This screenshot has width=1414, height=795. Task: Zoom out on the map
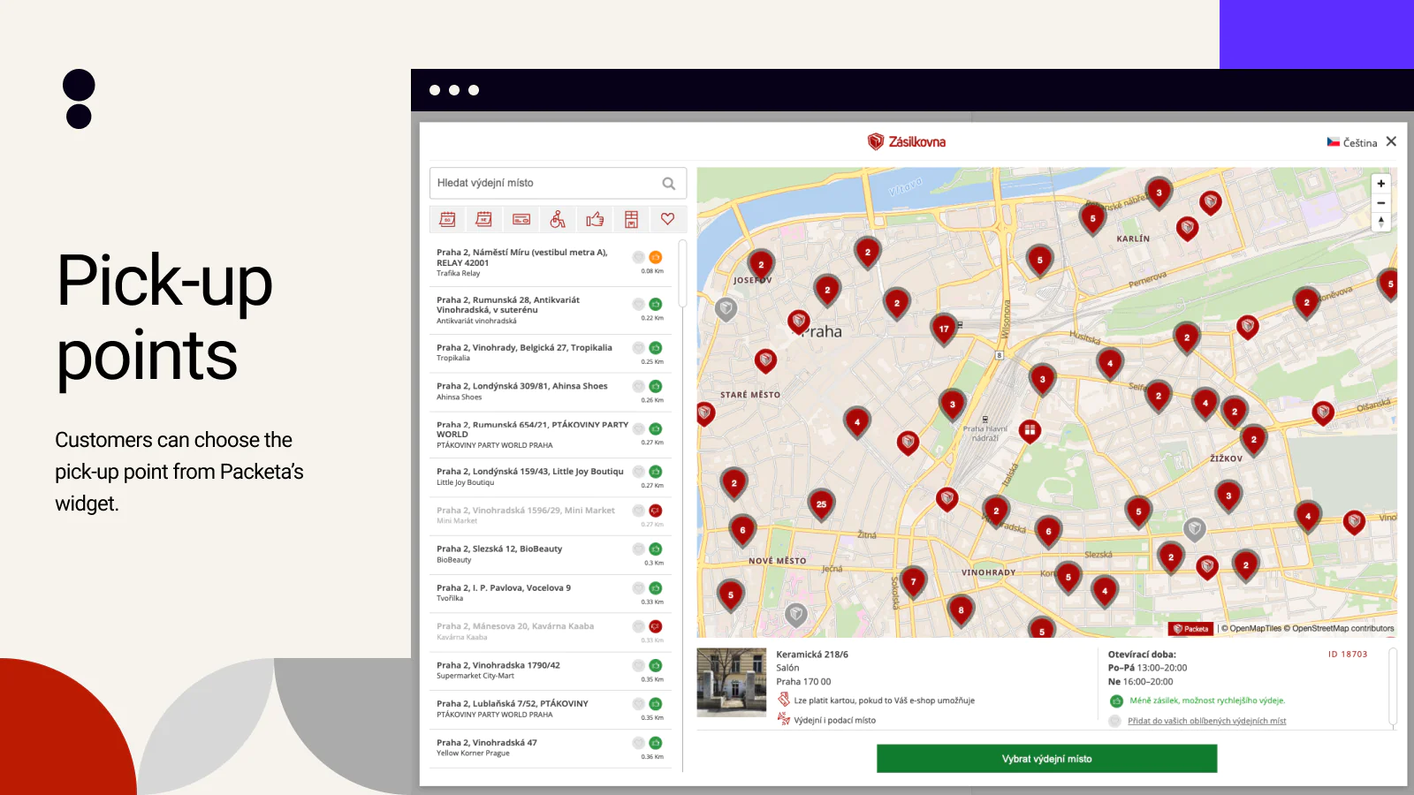pos(1380,203)
